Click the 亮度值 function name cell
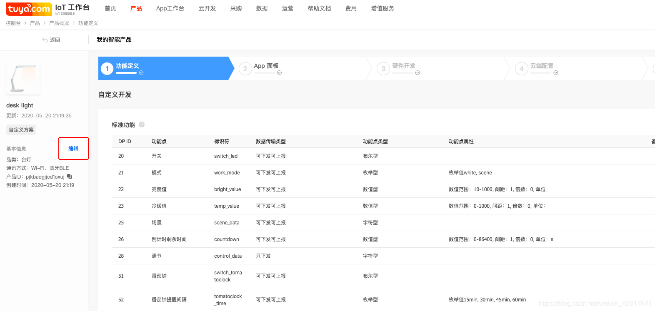Image resolution: width=655 pixels, height=311 pixels. point(159,189)
